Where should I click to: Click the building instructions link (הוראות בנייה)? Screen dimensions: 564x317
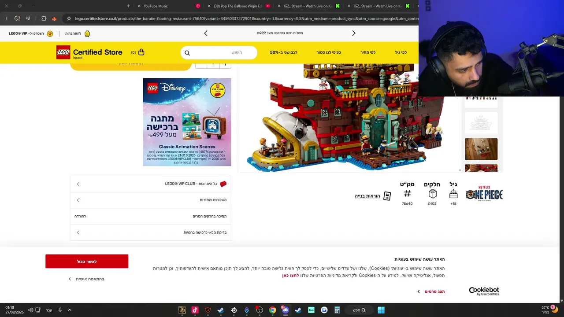pos(367,196)
